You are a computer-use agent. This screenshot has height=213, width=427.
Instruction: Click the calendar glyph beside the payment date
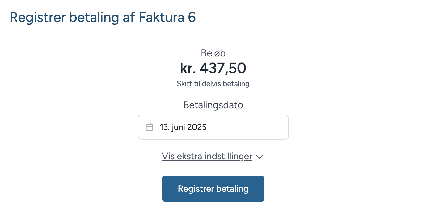(x=150, y=127)
